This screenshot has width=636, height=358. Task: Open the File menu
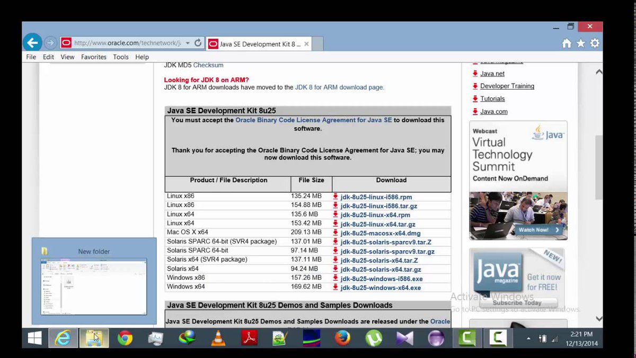tap(31, 57)
